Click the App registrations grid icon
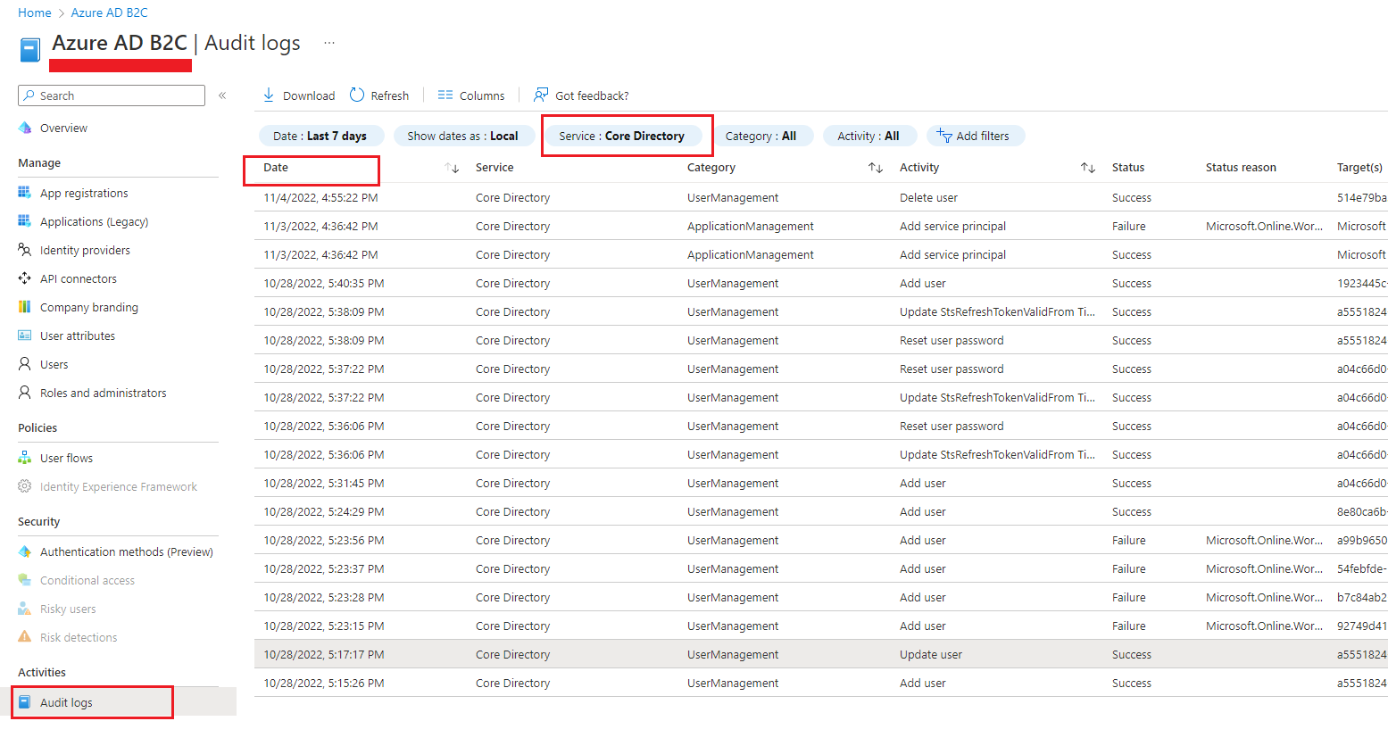Image resolution: width=1388 pixels, height=746 pixels. pyautogui.click(x=25, y=193)
